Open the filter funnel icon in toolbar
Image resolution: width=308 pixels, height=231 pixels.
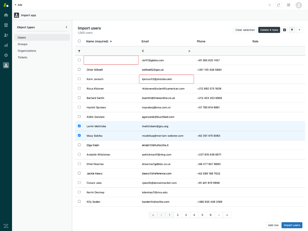point(292,30)
